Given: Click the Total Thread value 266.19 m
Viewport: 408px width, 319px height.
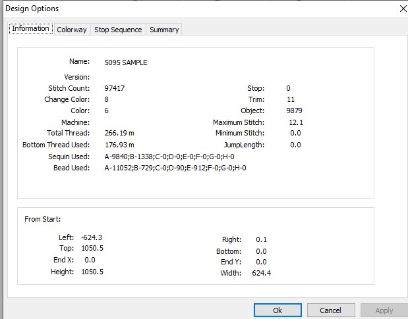Looking at the screenshot, I should (x=119, y=133).
